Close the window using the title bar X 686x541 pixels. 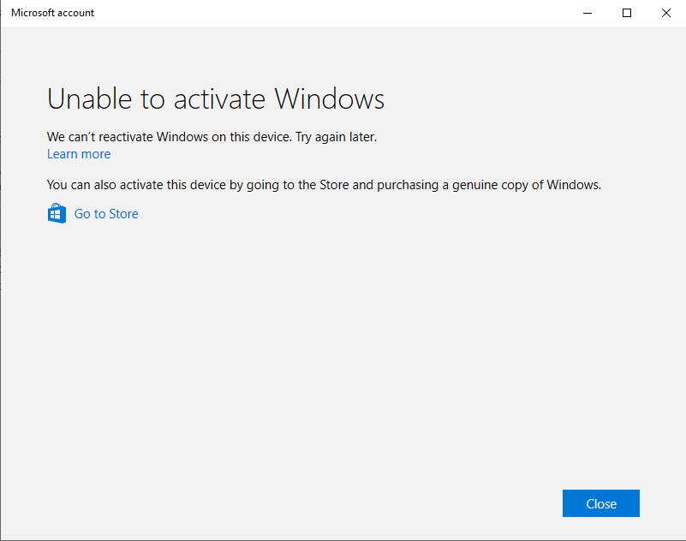coord(666,13)
